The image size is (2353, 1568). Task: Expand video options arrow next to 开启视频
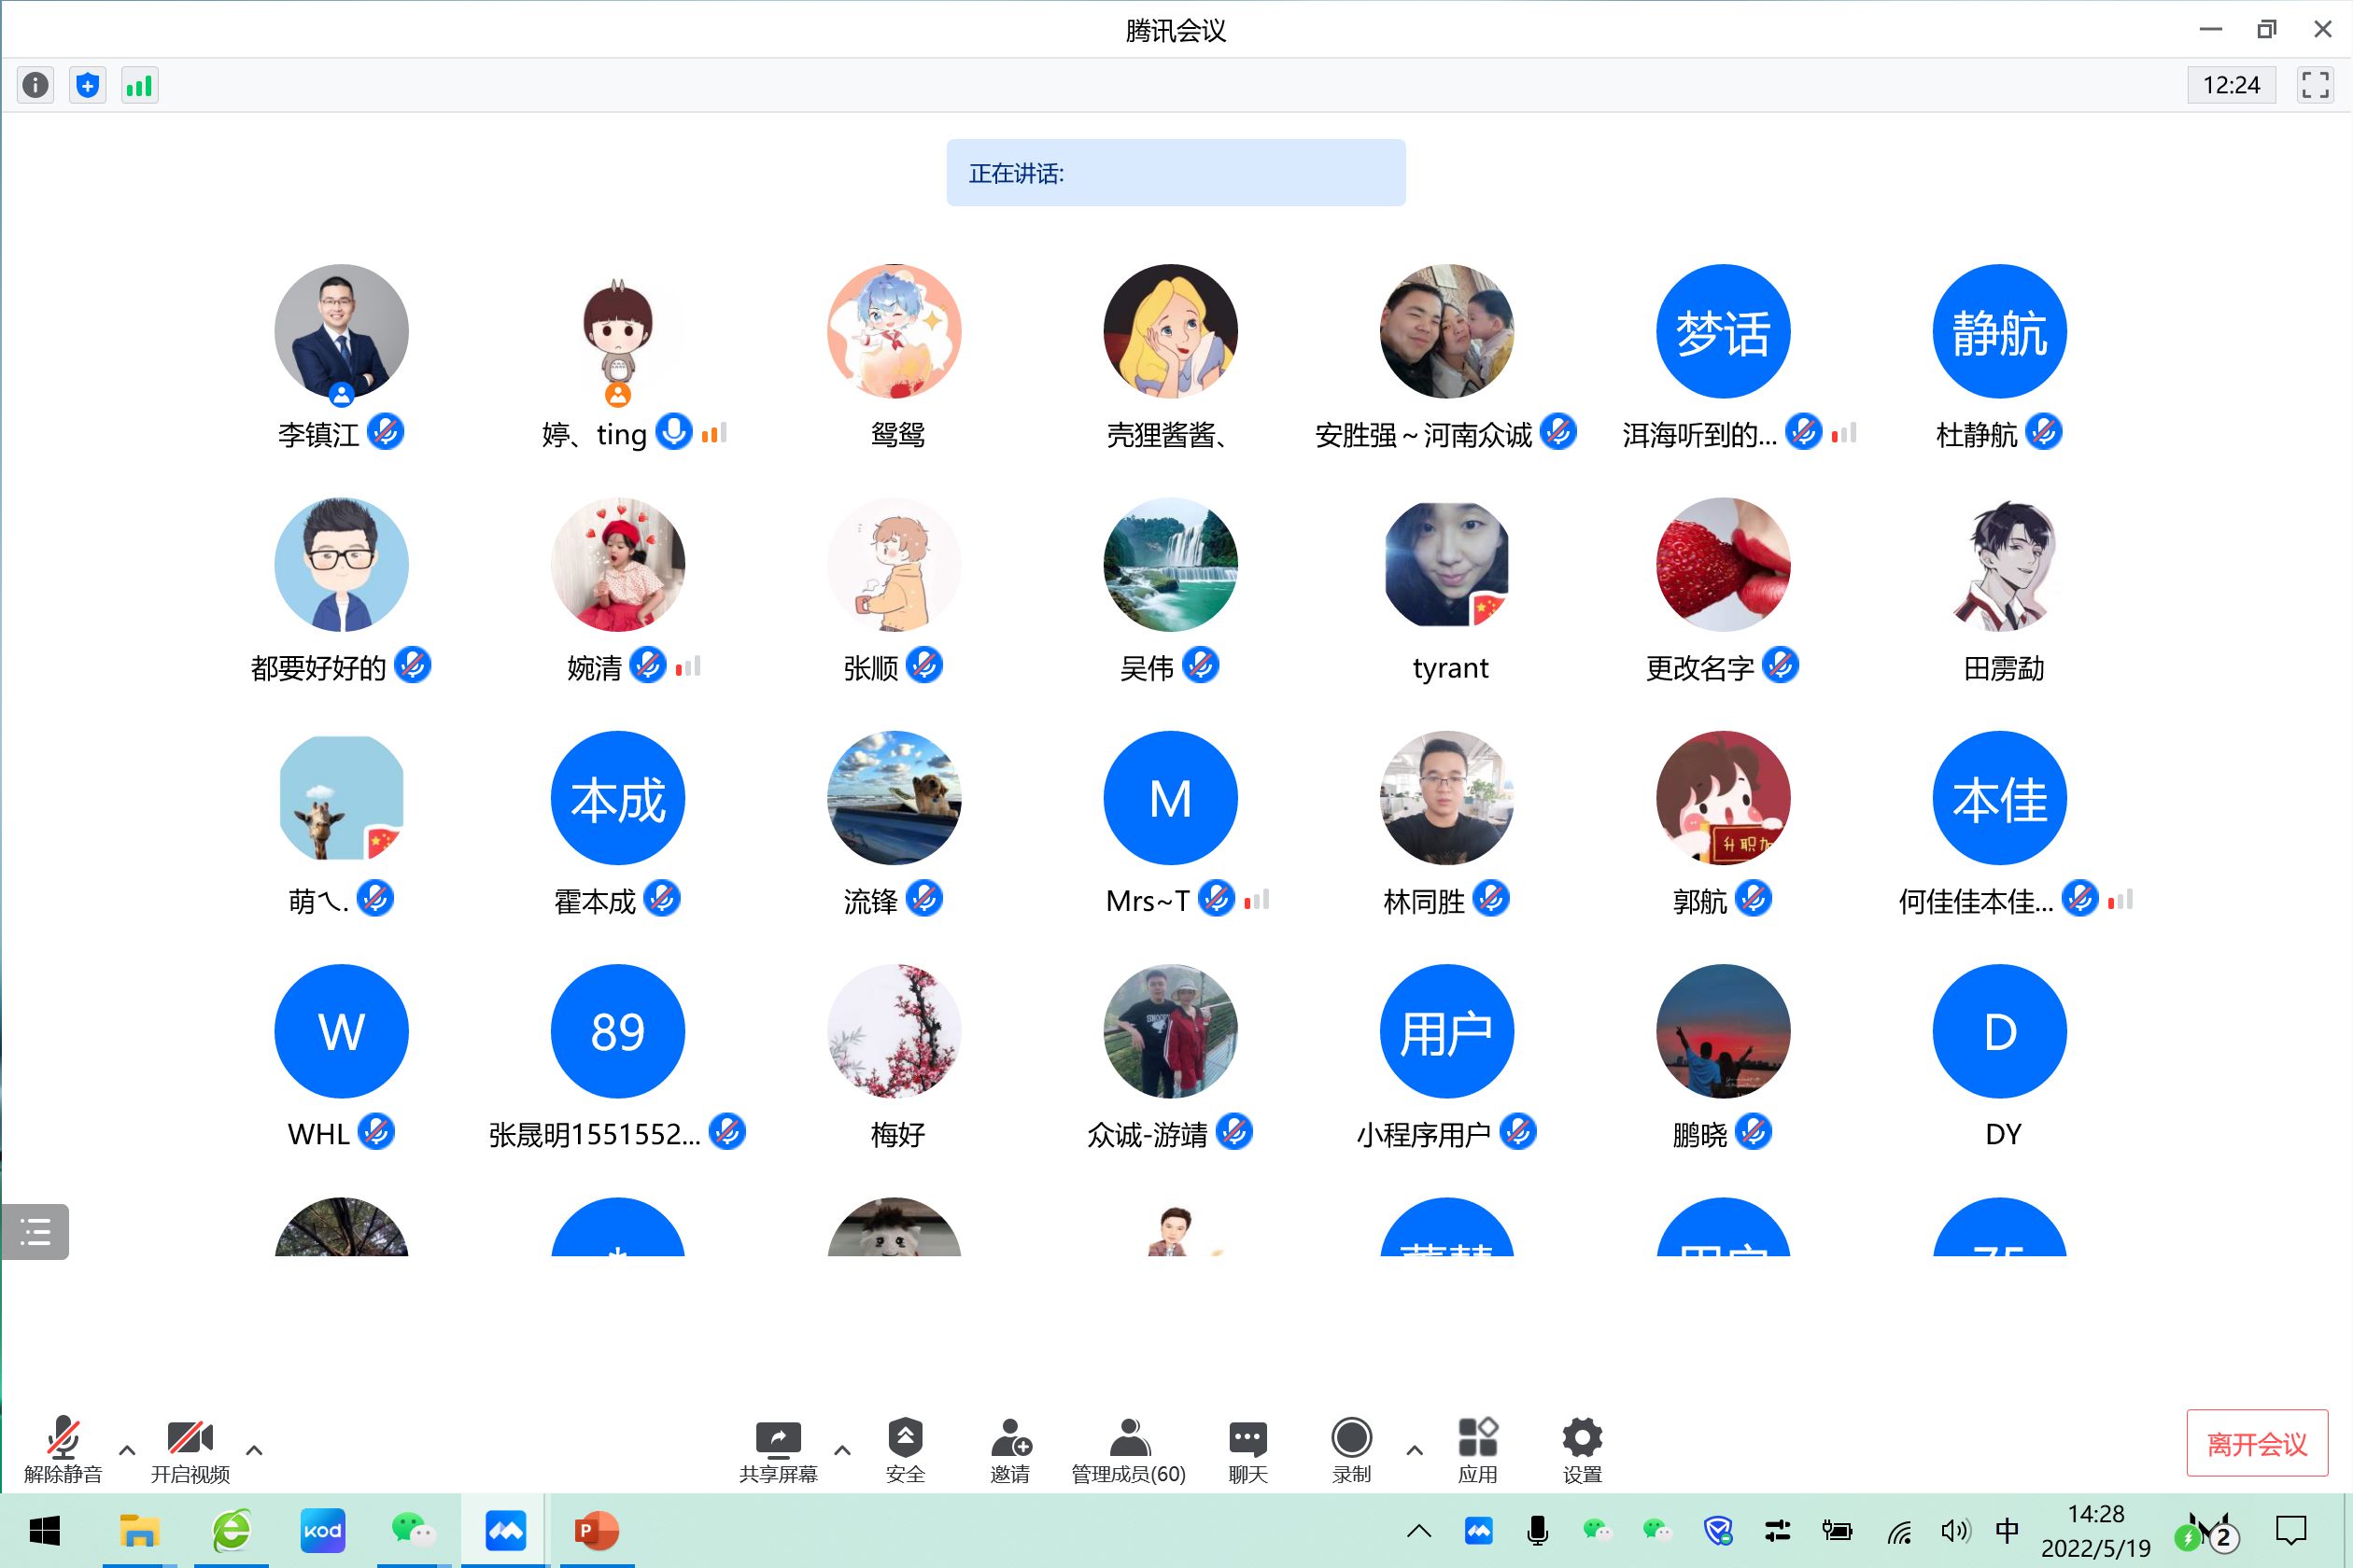coord(254,1449)
